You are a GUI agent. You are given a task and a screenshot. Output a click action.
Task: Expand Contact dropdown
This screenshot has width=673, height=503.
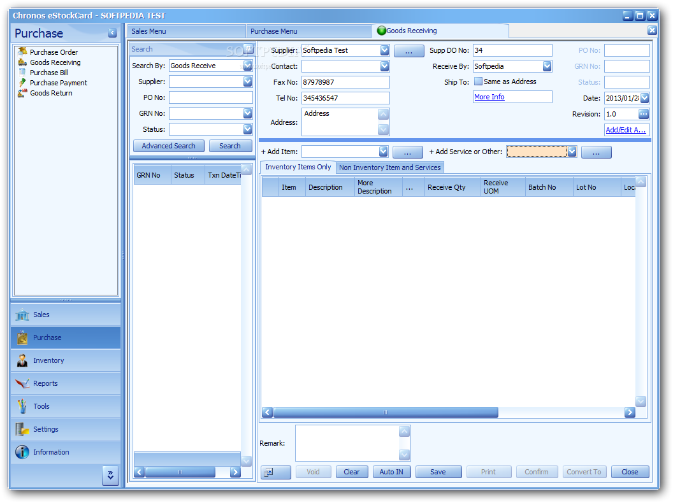384,66
